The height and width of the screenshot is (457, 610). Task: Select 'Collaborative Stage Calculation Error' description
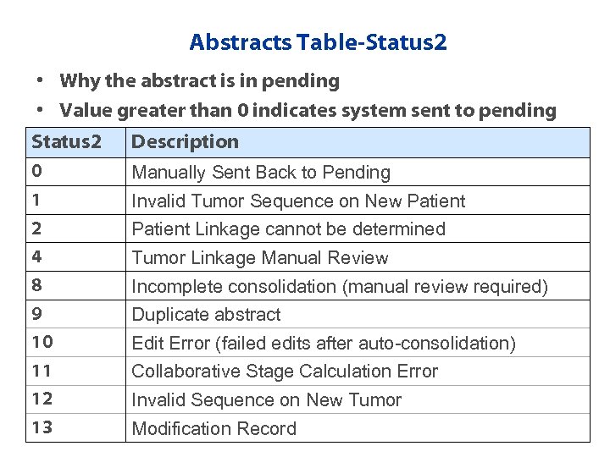pyautogui.click(x=285, y=372)
